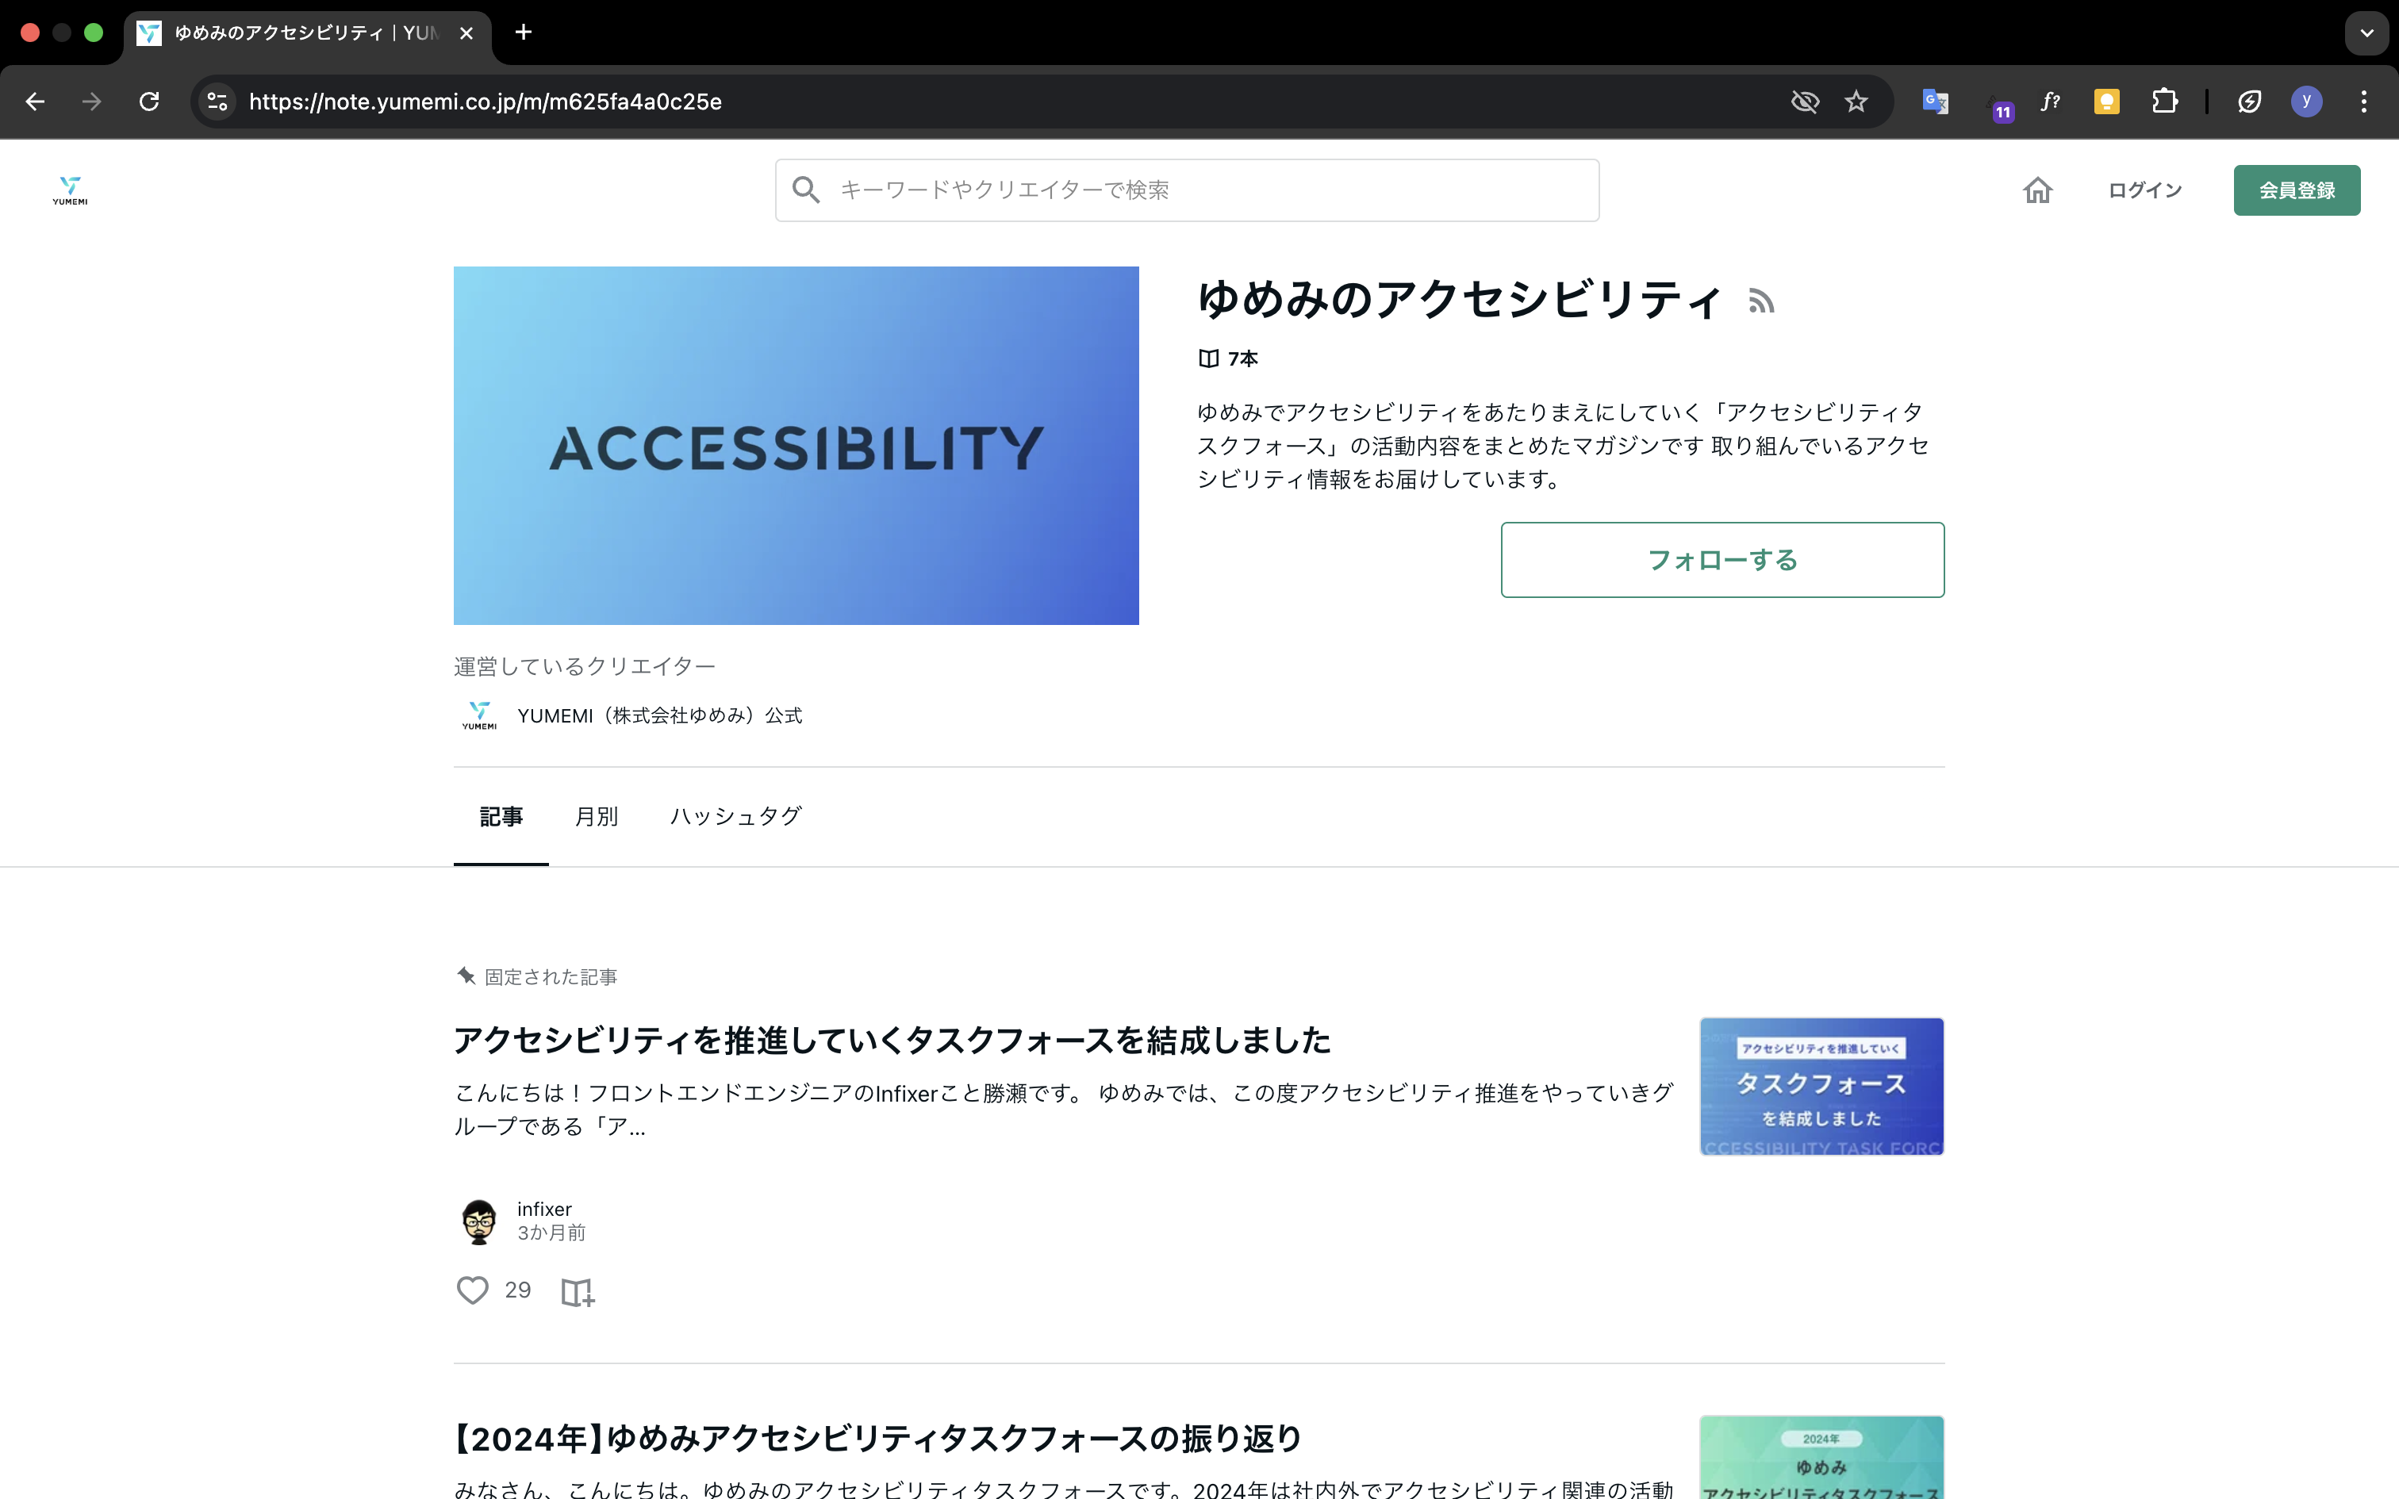The width and height of the screenshot is (2399, 1499).
Task: Expand the tab search chevron
Action: (2366, 33)
